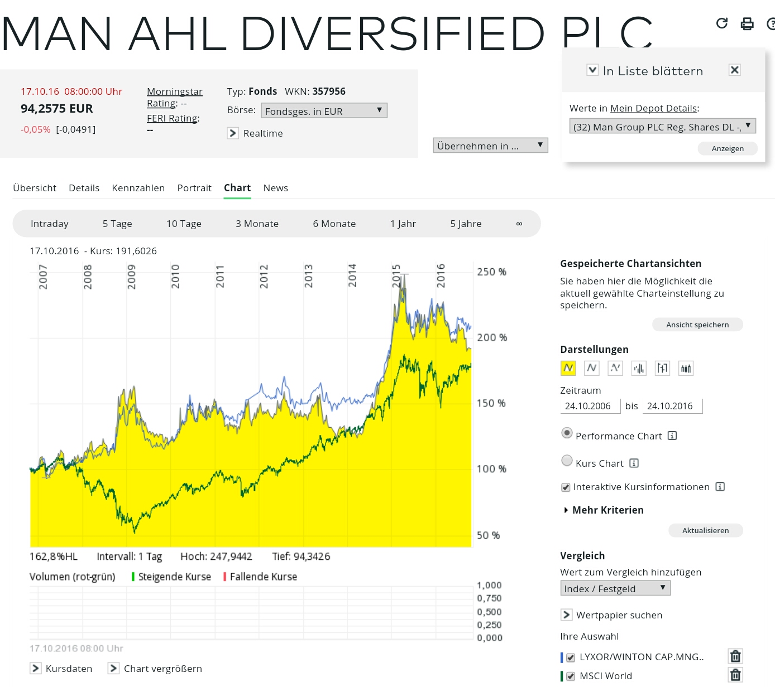Image resolution: width=775 pixels, height=687 pixels.
Task: Select the Kurs Chart radio button
Action: [x=567, y=461]
